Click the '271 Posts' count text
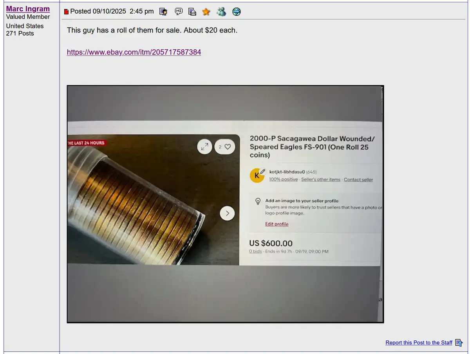 [x=20, y=33]
